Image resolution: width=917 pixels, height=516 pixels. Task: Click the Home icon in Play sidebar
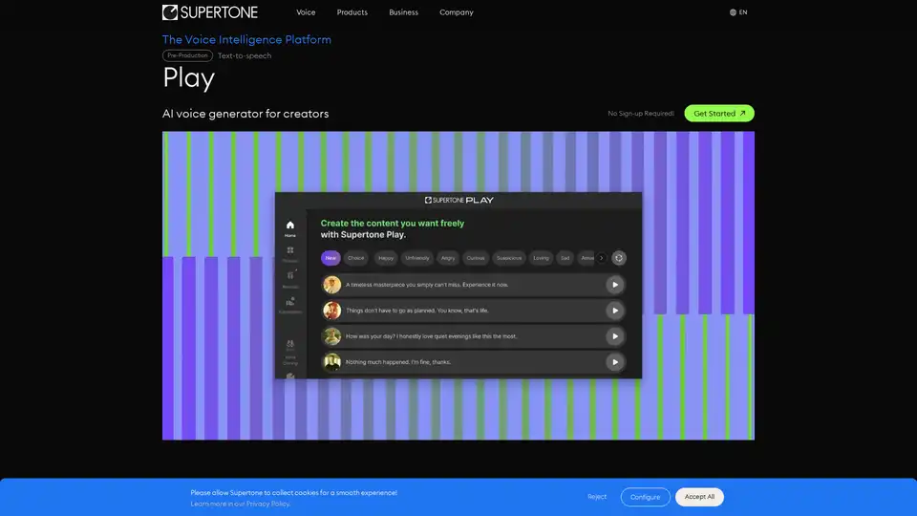289,226
